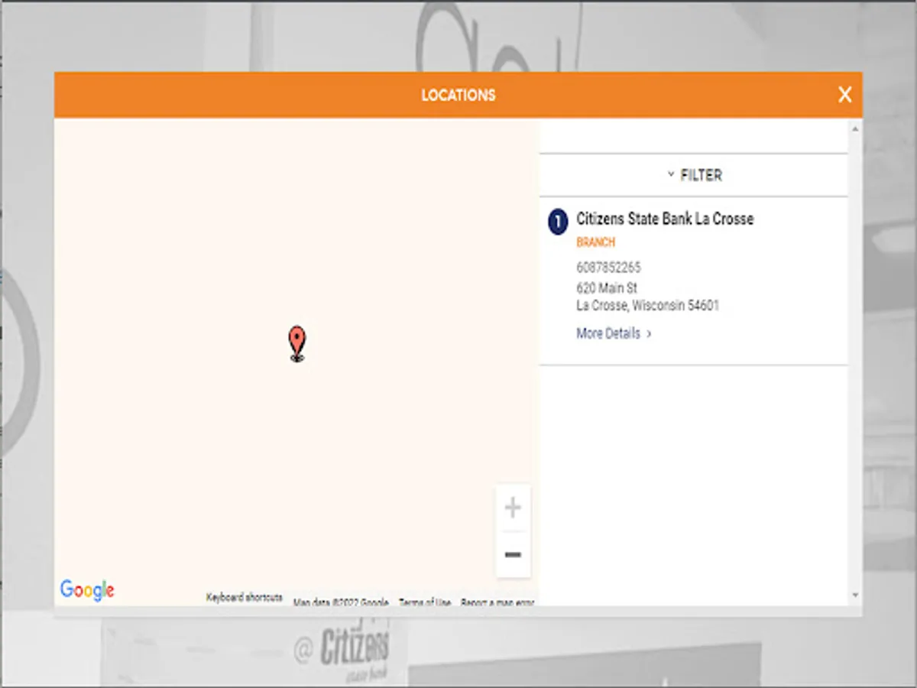Select Citizens State Bank La Crosse heading
917x688 pixels.
(665, 219)
